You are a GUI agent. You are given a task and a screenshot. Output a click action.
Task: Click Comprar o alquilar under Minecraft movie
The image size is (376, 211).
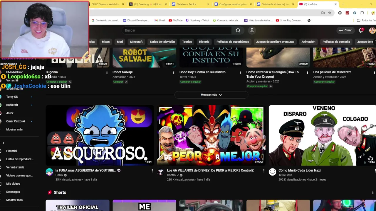(324, 82)
